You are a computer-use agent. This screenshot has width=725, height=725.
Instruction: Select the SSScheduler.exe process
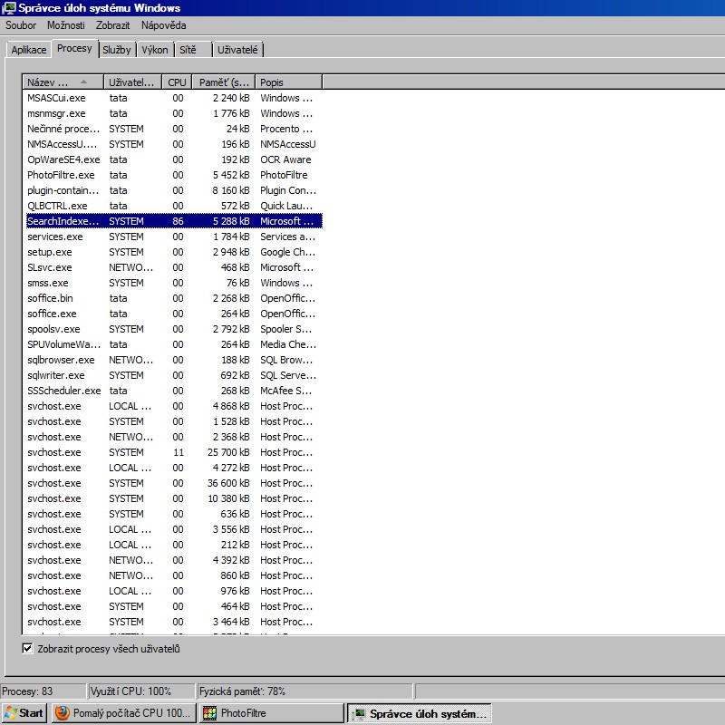coord(174,391)
